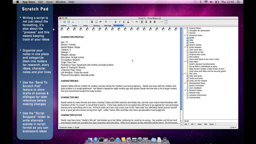Collapse the General Notes folder

(185, 28)
